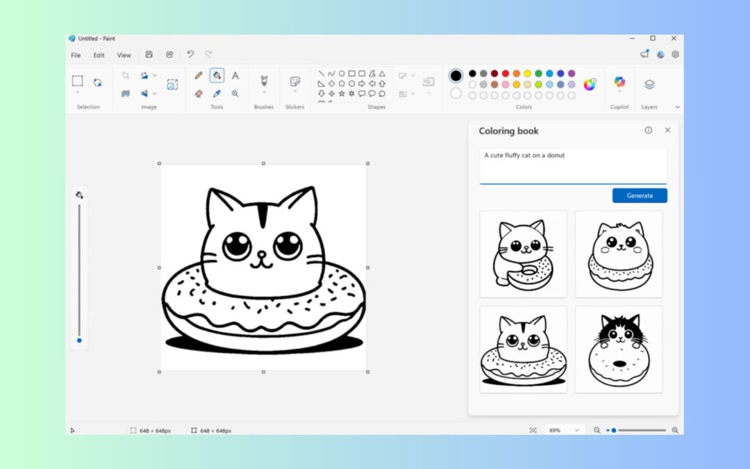Select the rectangle shape
Screen dimensions: 750x469
click(x=351, y=74)
